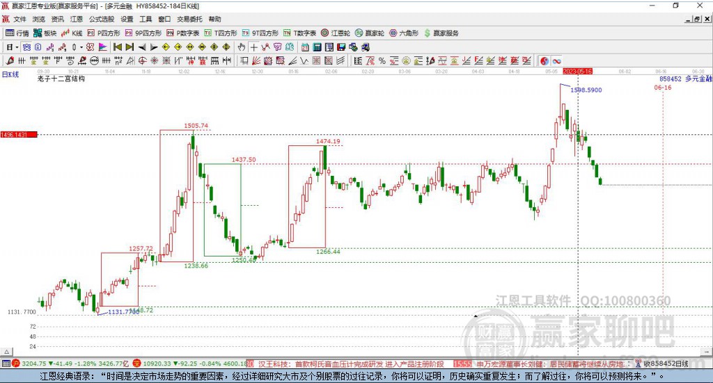Open the 工具 menu
This screenshot has height=383, width=713.
[146, 19]
